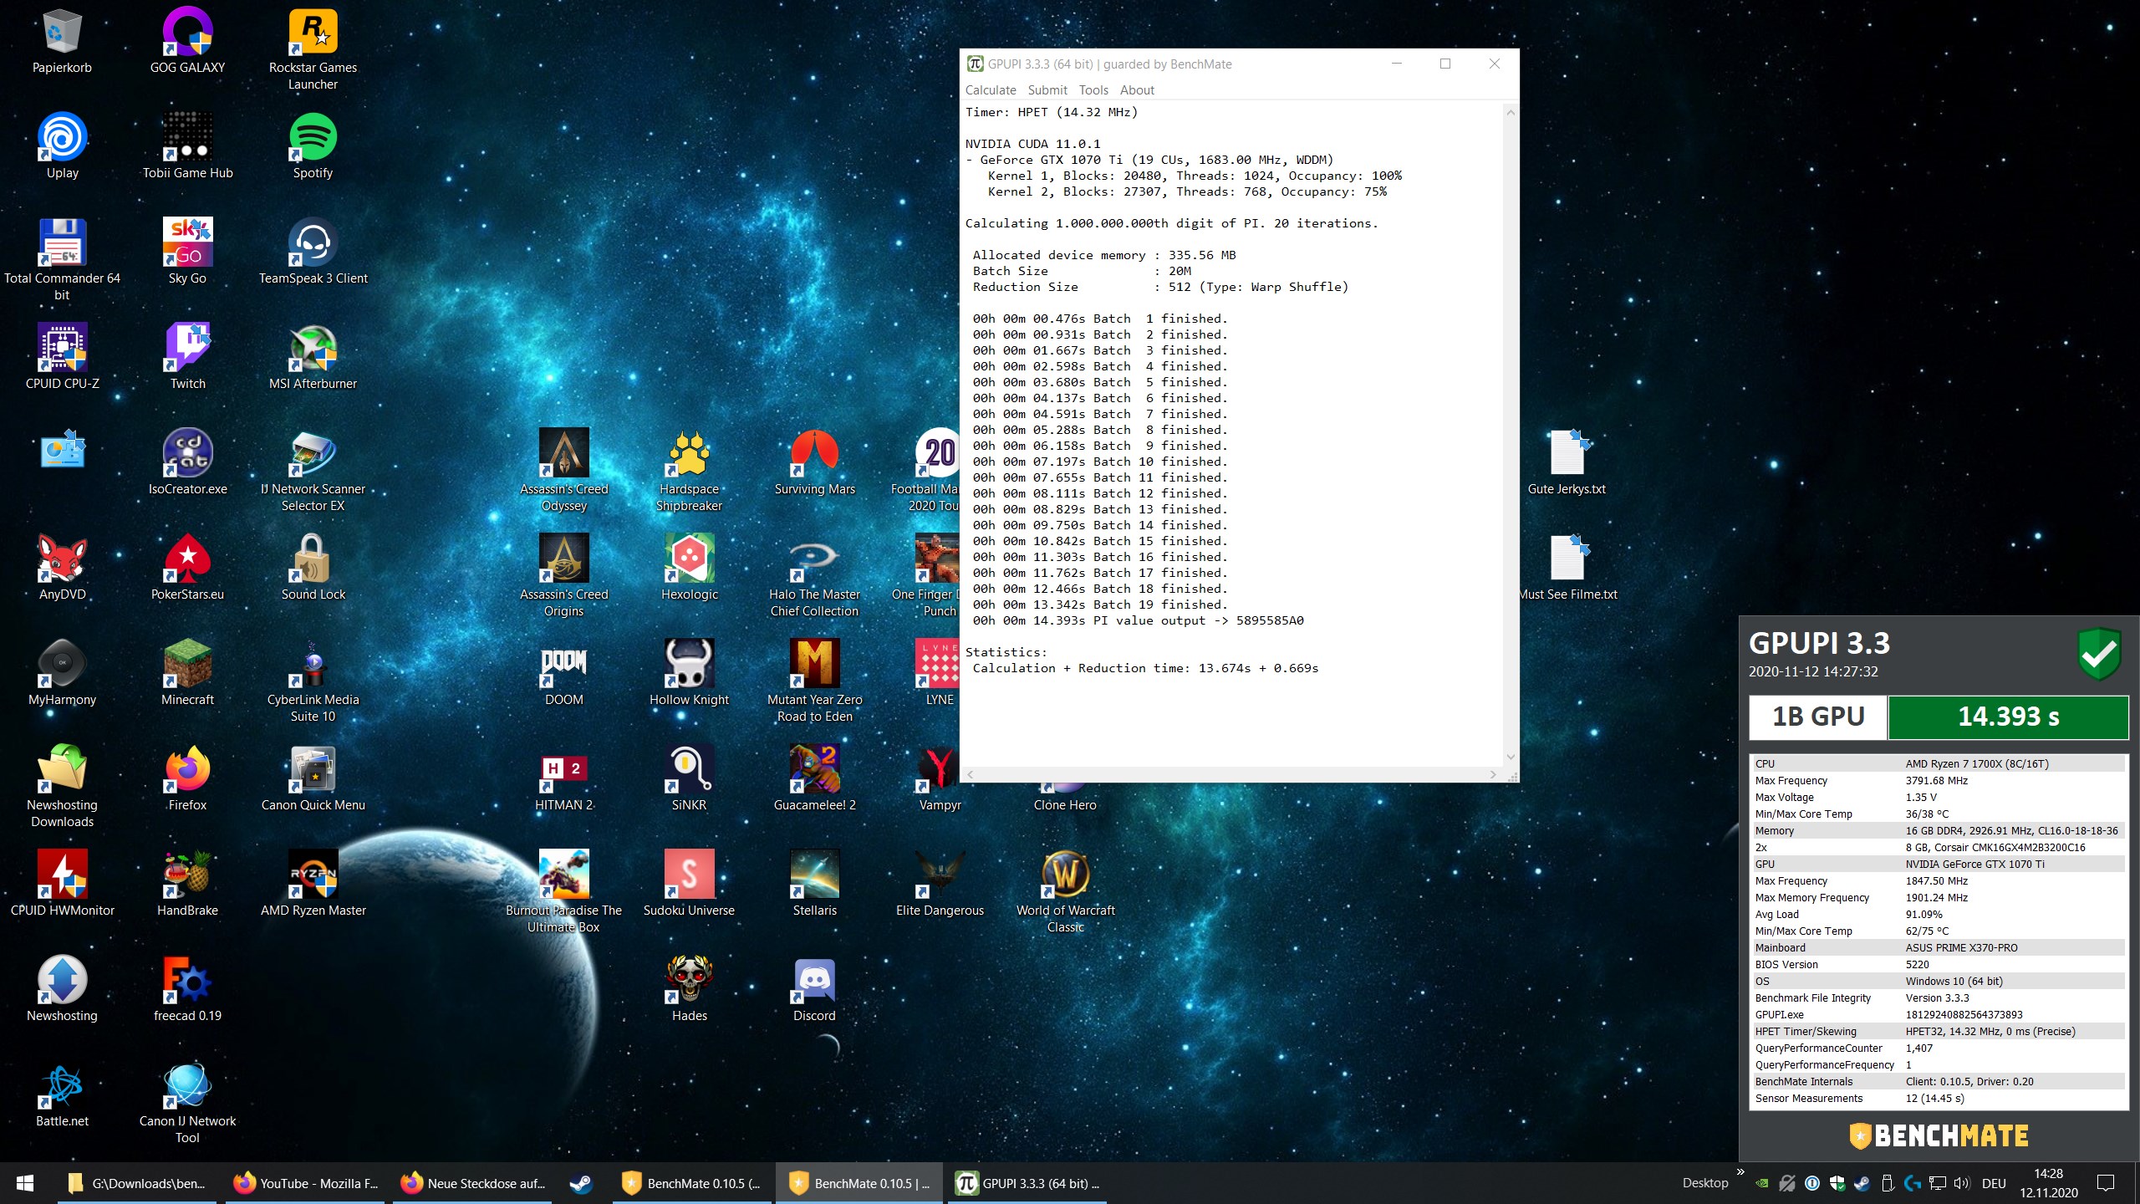Select the Gute Jerkys.txt file
Screen dimensions: 2140x1204
pos(1567,463)
